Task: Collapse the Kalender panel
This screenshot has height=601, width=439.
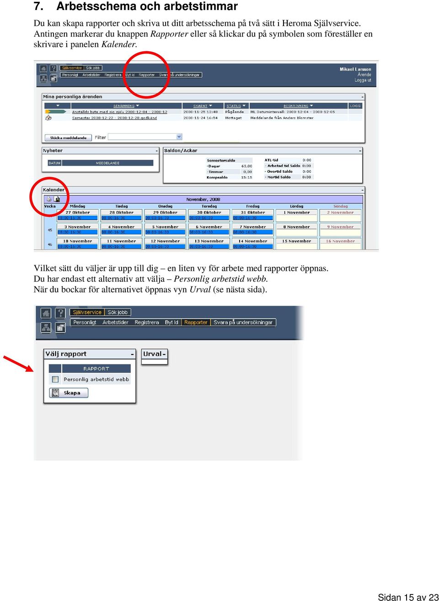Action: point(363,190)
